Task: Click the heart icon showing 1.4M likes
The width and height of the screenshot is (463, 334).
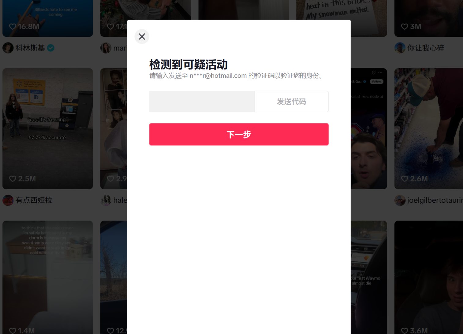Action: pos(13,331)
